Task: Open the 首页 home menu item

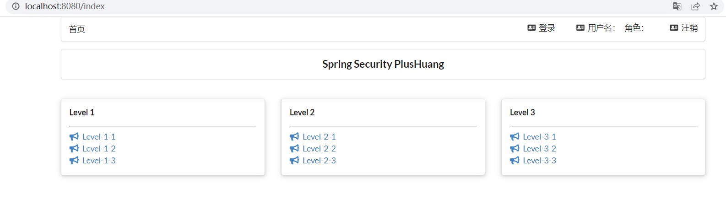Action: [x=77, y=29]
